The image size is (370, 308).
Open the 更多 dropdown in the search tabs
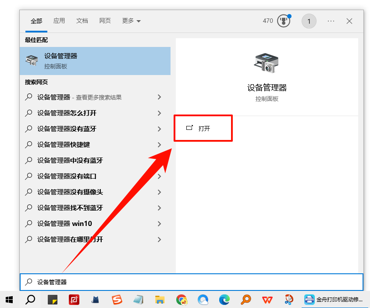pyautogui.click(x=131, y=21)
